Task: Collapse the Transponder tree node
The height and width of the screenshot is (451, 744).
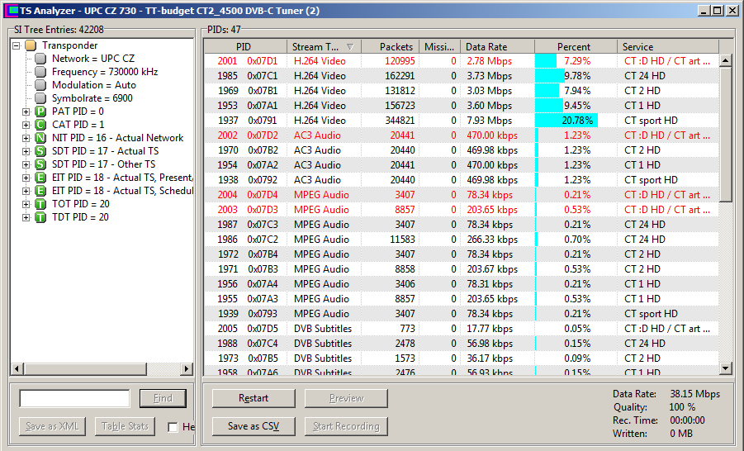Action: coord(17,45)
